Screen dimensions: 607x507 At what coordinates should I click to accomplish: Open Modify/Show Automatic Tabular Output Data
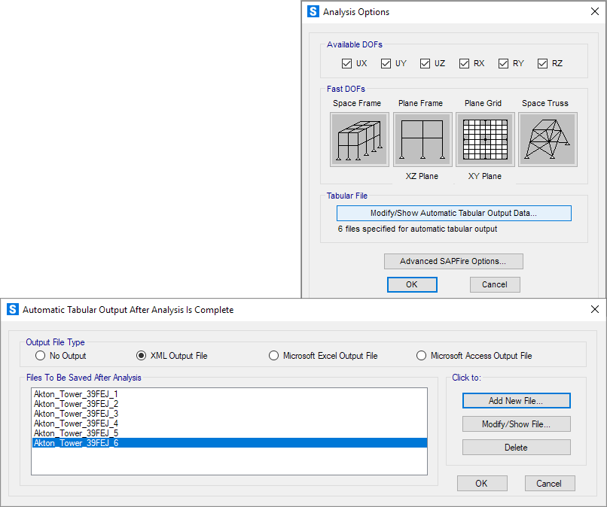453,213
